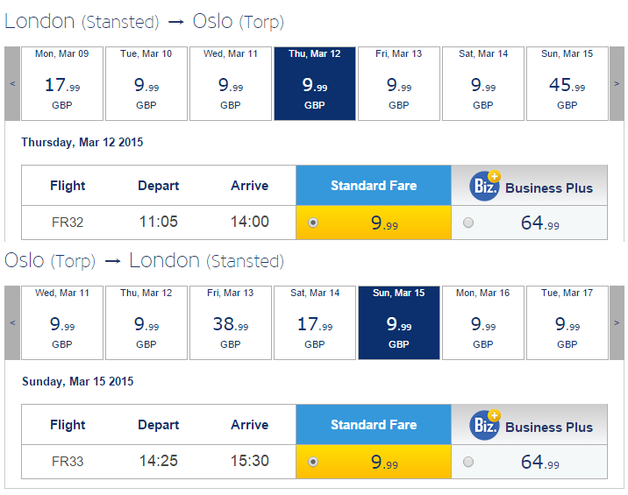Select Standard Fare radio for flight FR32
628x495 pixels.
pos(313,223)
